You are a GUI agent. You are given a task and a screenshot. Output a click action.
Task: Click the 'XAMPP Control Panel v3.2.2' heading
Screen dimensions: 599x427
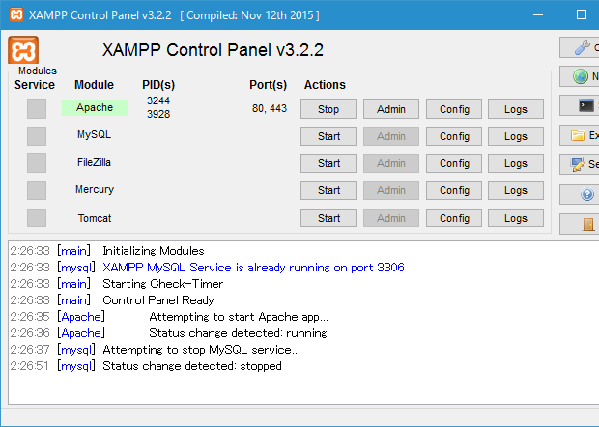(213, 50)
